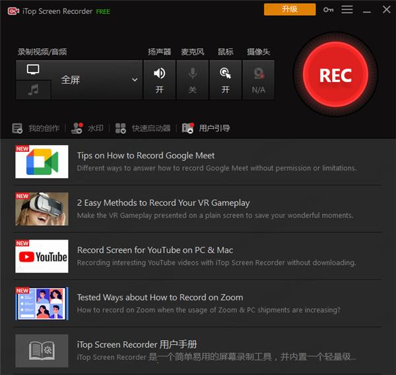Click the watermark stamp icon
Image resolution: width=396 pixels, height=375 pixels.
coord(77,128)
